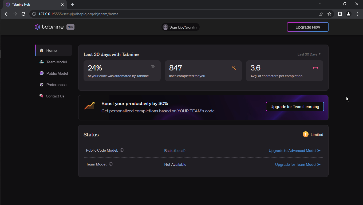
Task: Click the user avatar icon beside Sign Up
Action: pyautogui.click(x=165, y=27)
